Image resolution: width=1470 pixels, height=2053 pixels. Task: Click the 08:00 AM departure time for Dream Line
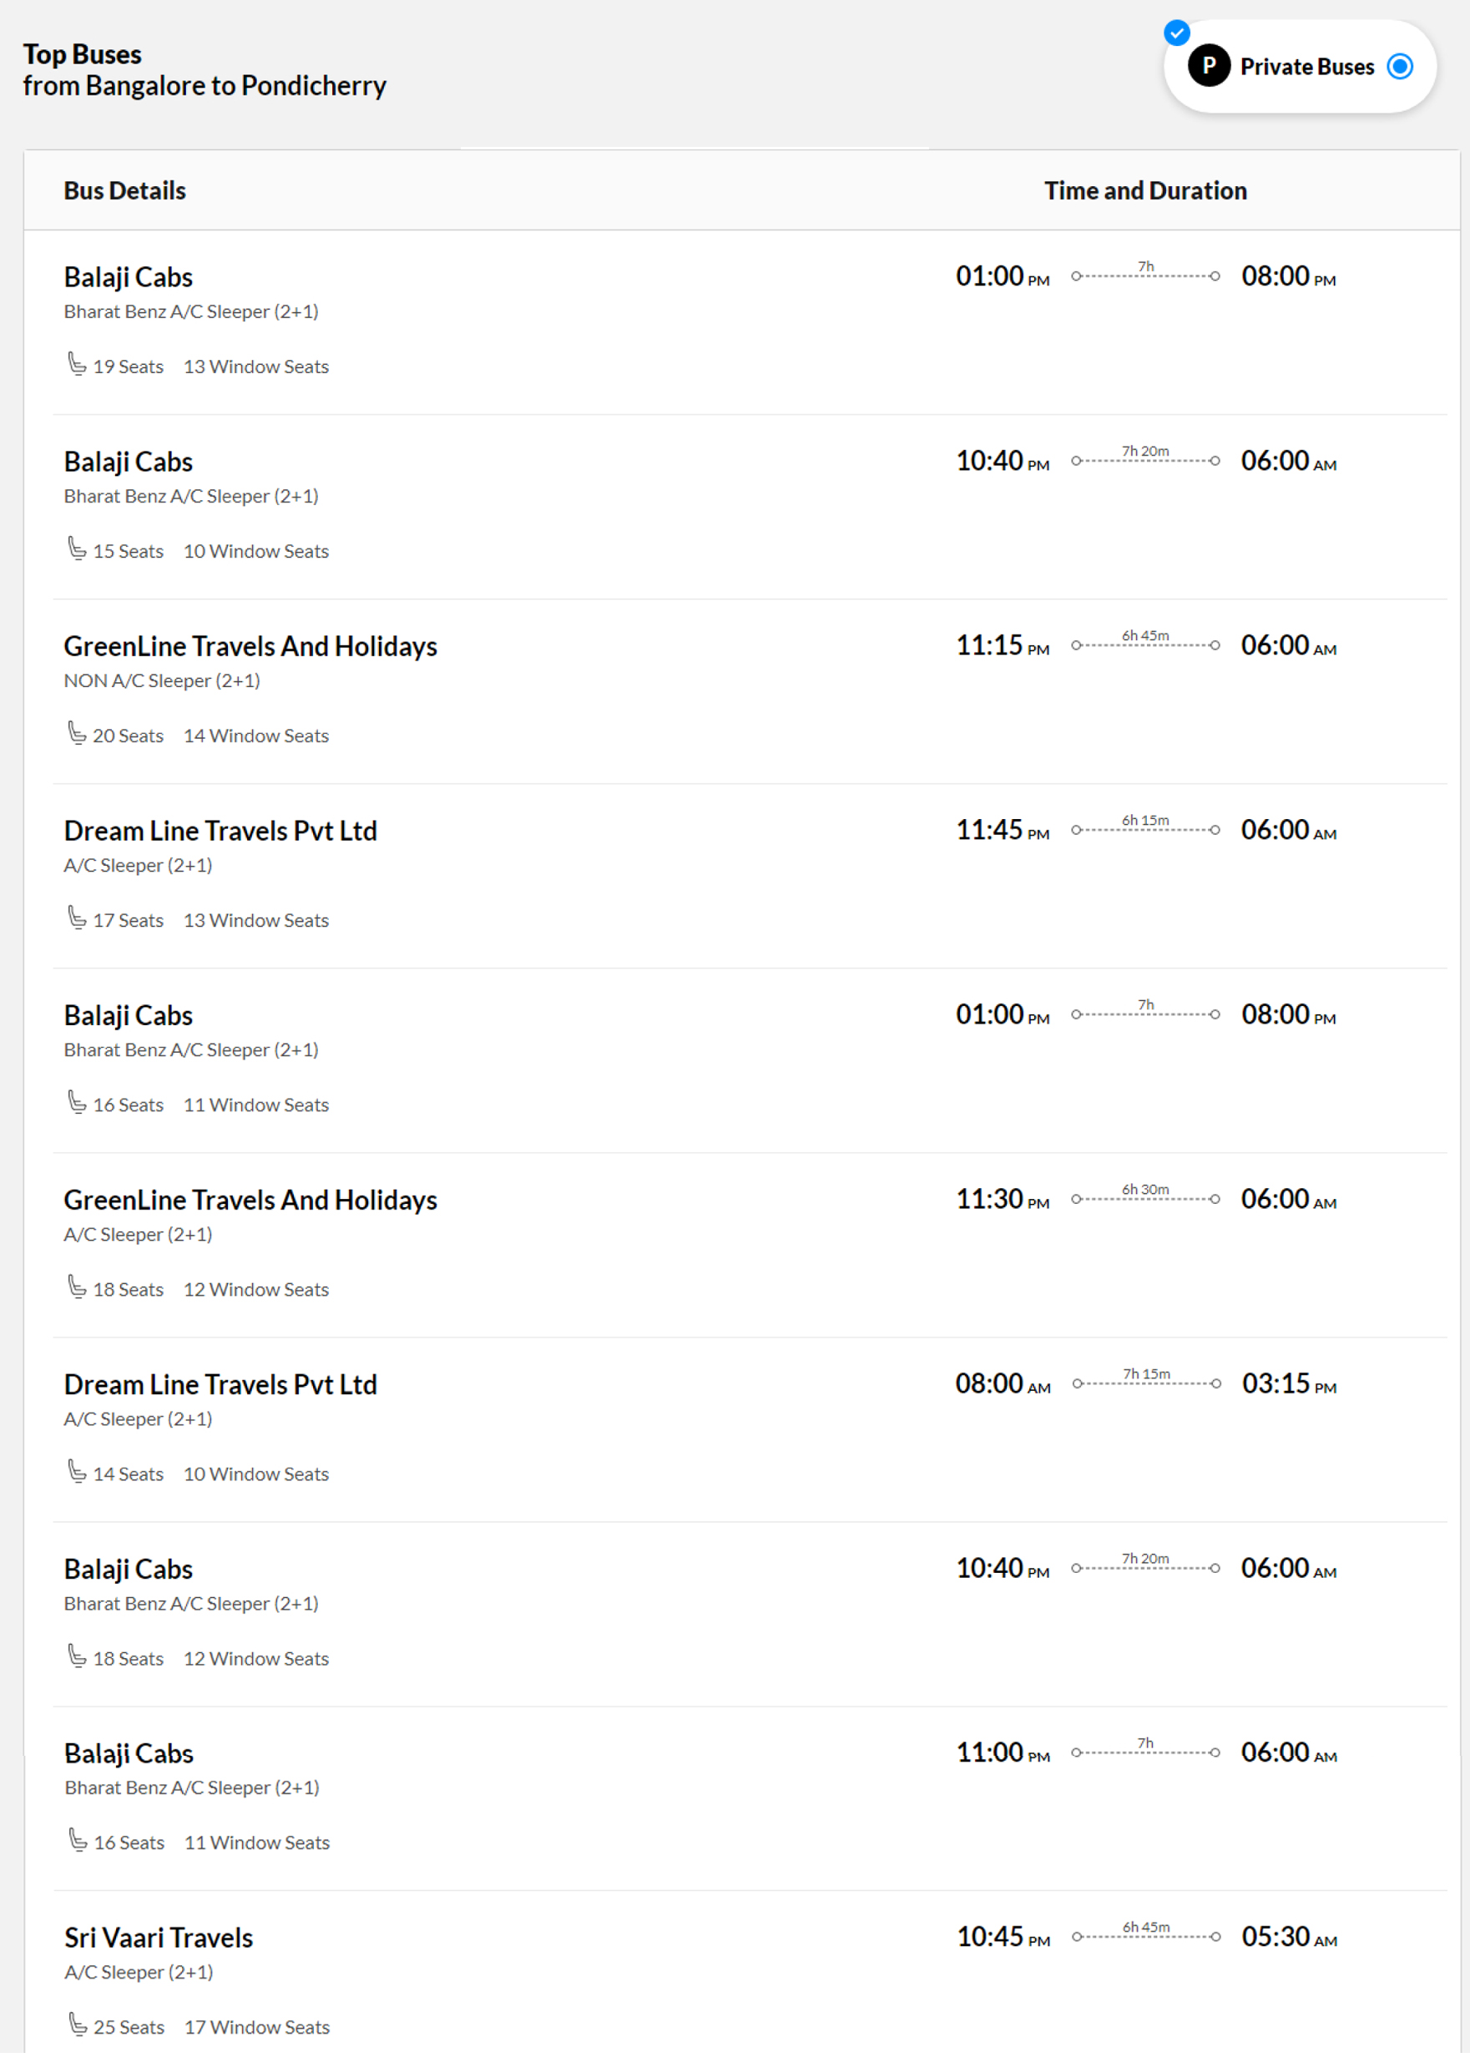click(1003, 1384)
